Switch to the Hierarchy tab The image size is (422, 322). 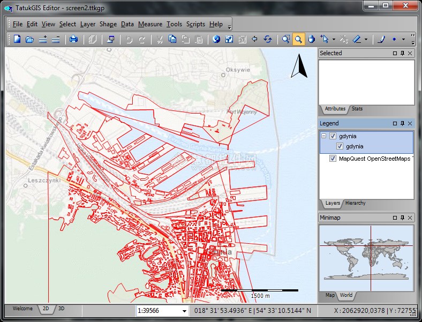click(x=355, y=203)
